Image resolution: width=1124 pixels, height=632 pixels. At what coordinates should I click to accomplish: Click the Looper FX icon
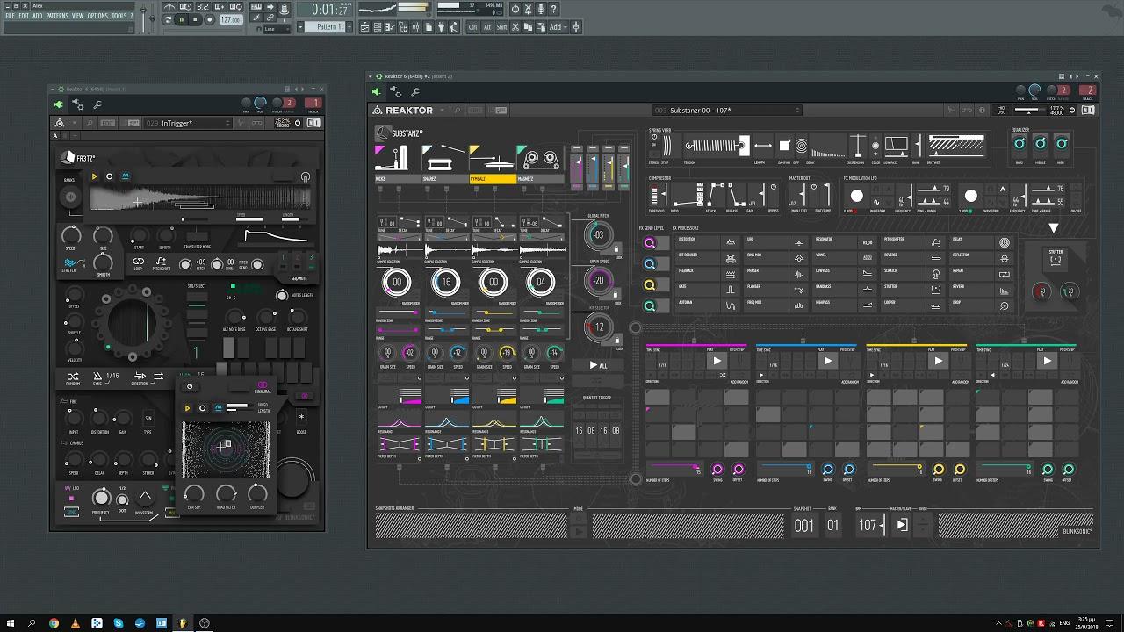coord(937,304)
